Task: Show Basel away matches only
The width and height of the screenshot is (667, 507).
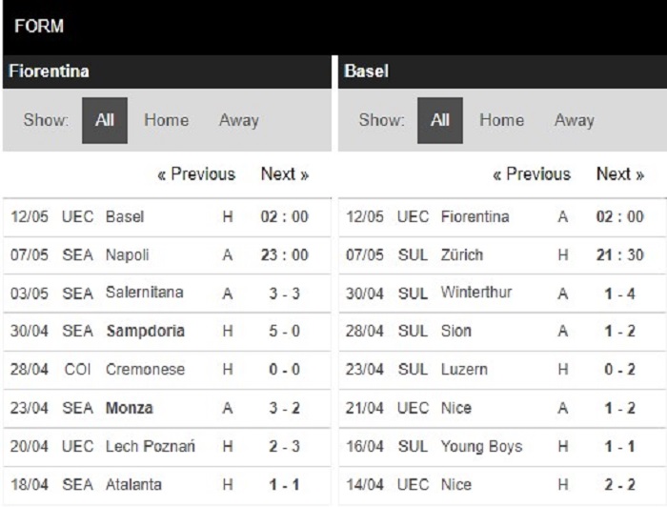Action: point(575,120)
